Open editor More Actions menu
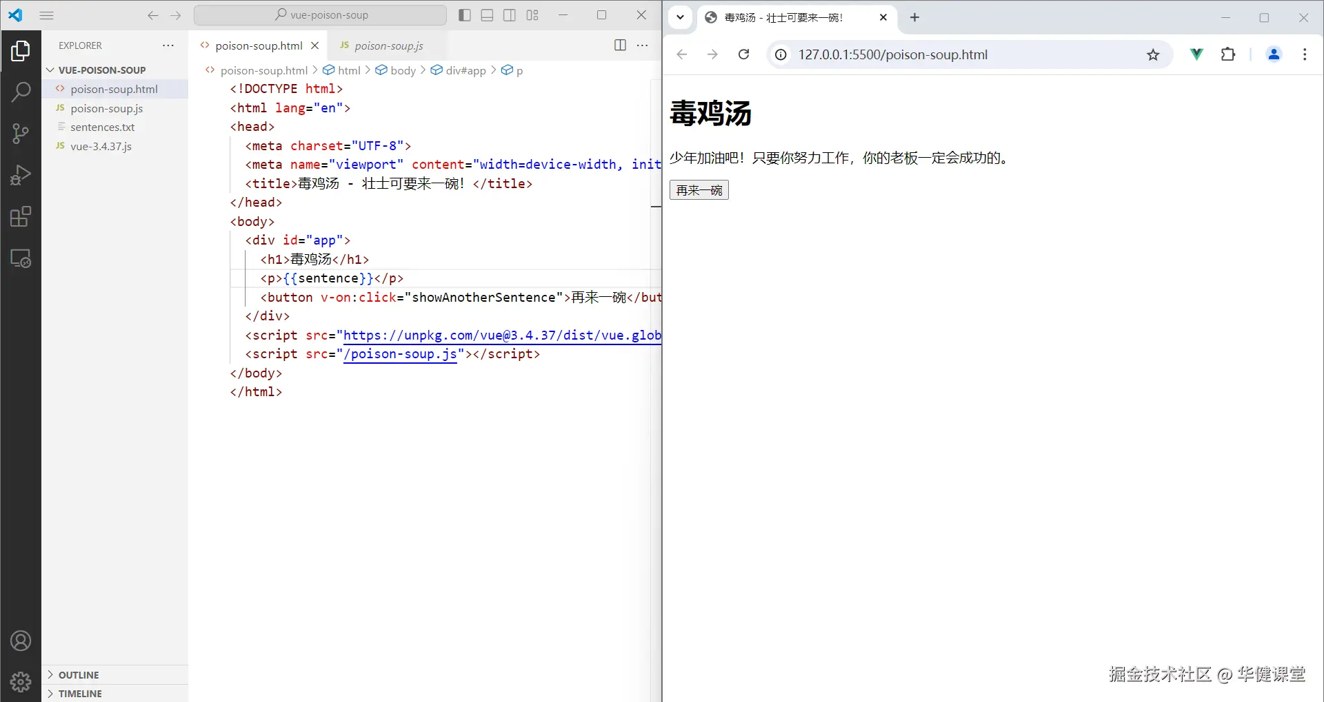 pyautogui.click(x=643, y=45)
